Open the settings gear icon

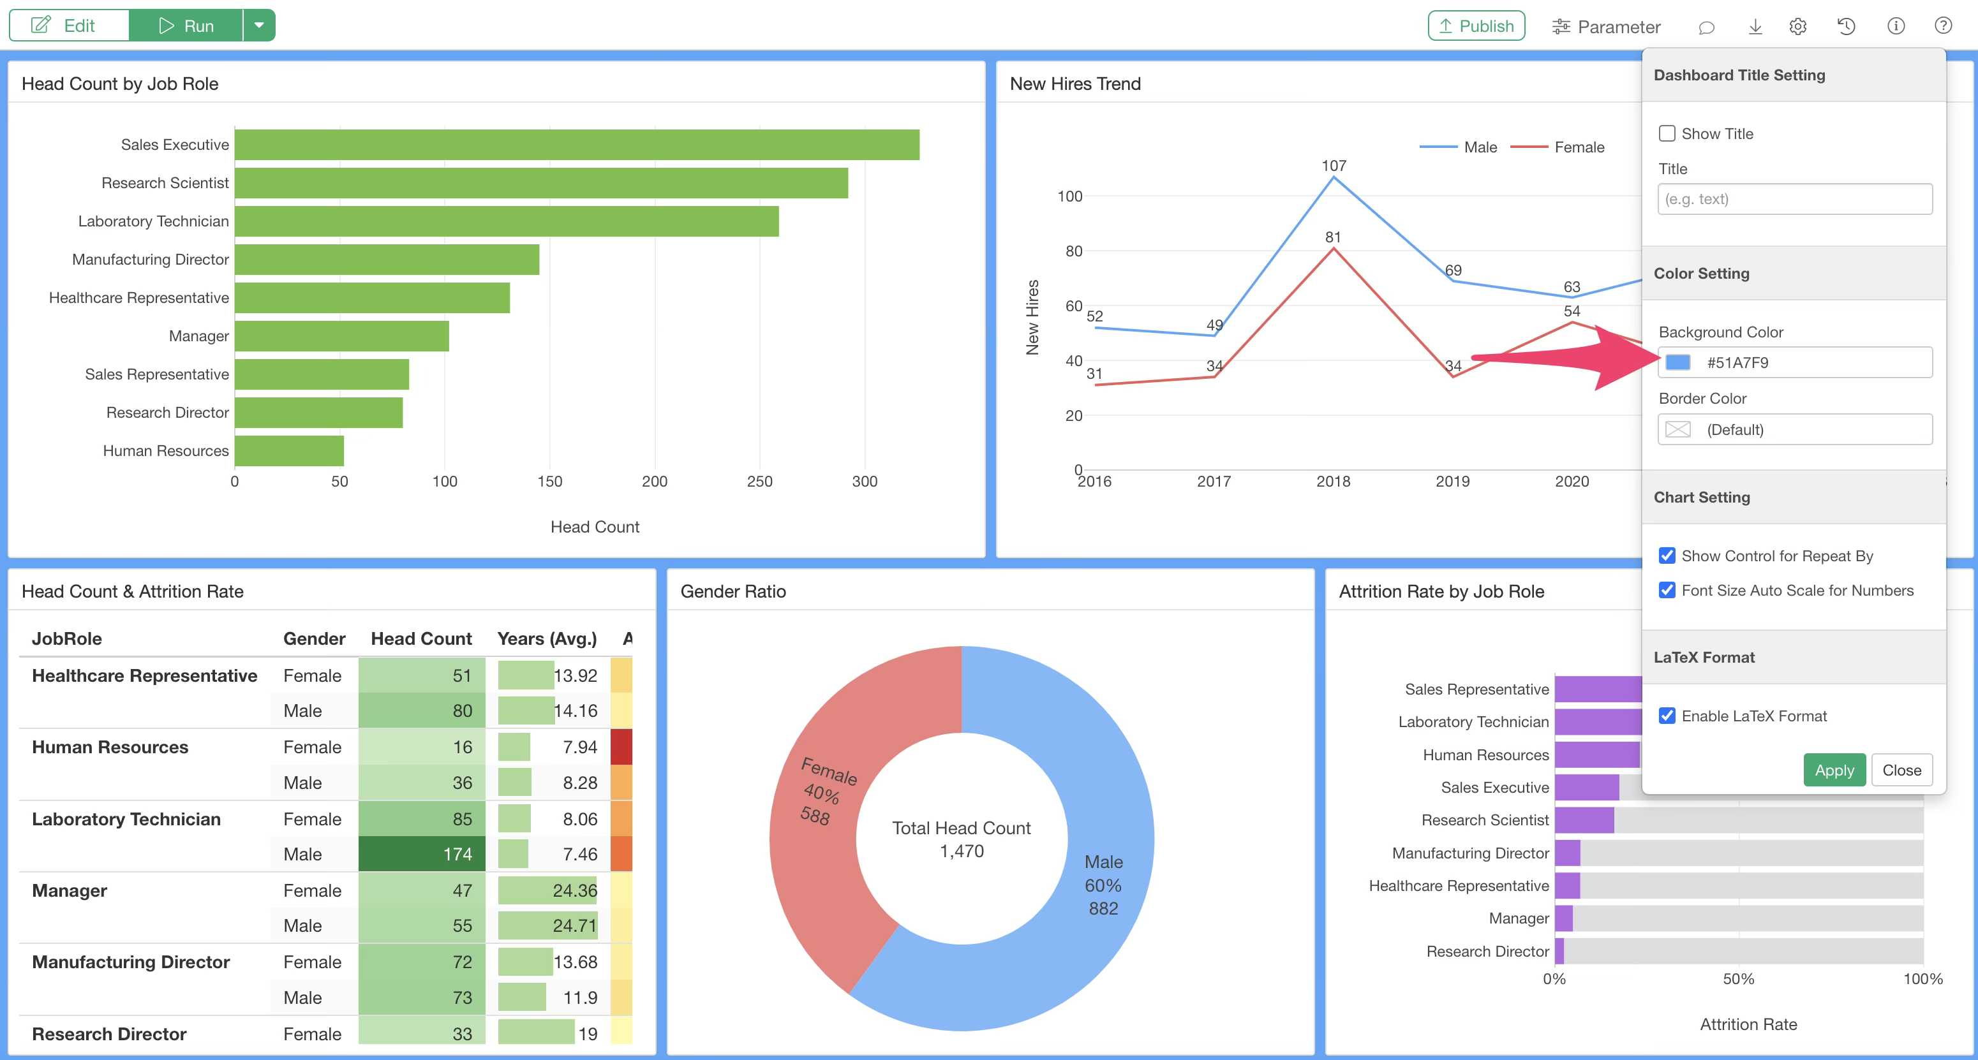pyautogui.click(x=1797, y=27)
